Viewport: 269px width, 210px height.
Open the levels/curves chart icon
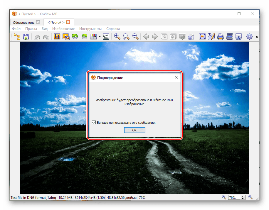click(x=106, y=36)
